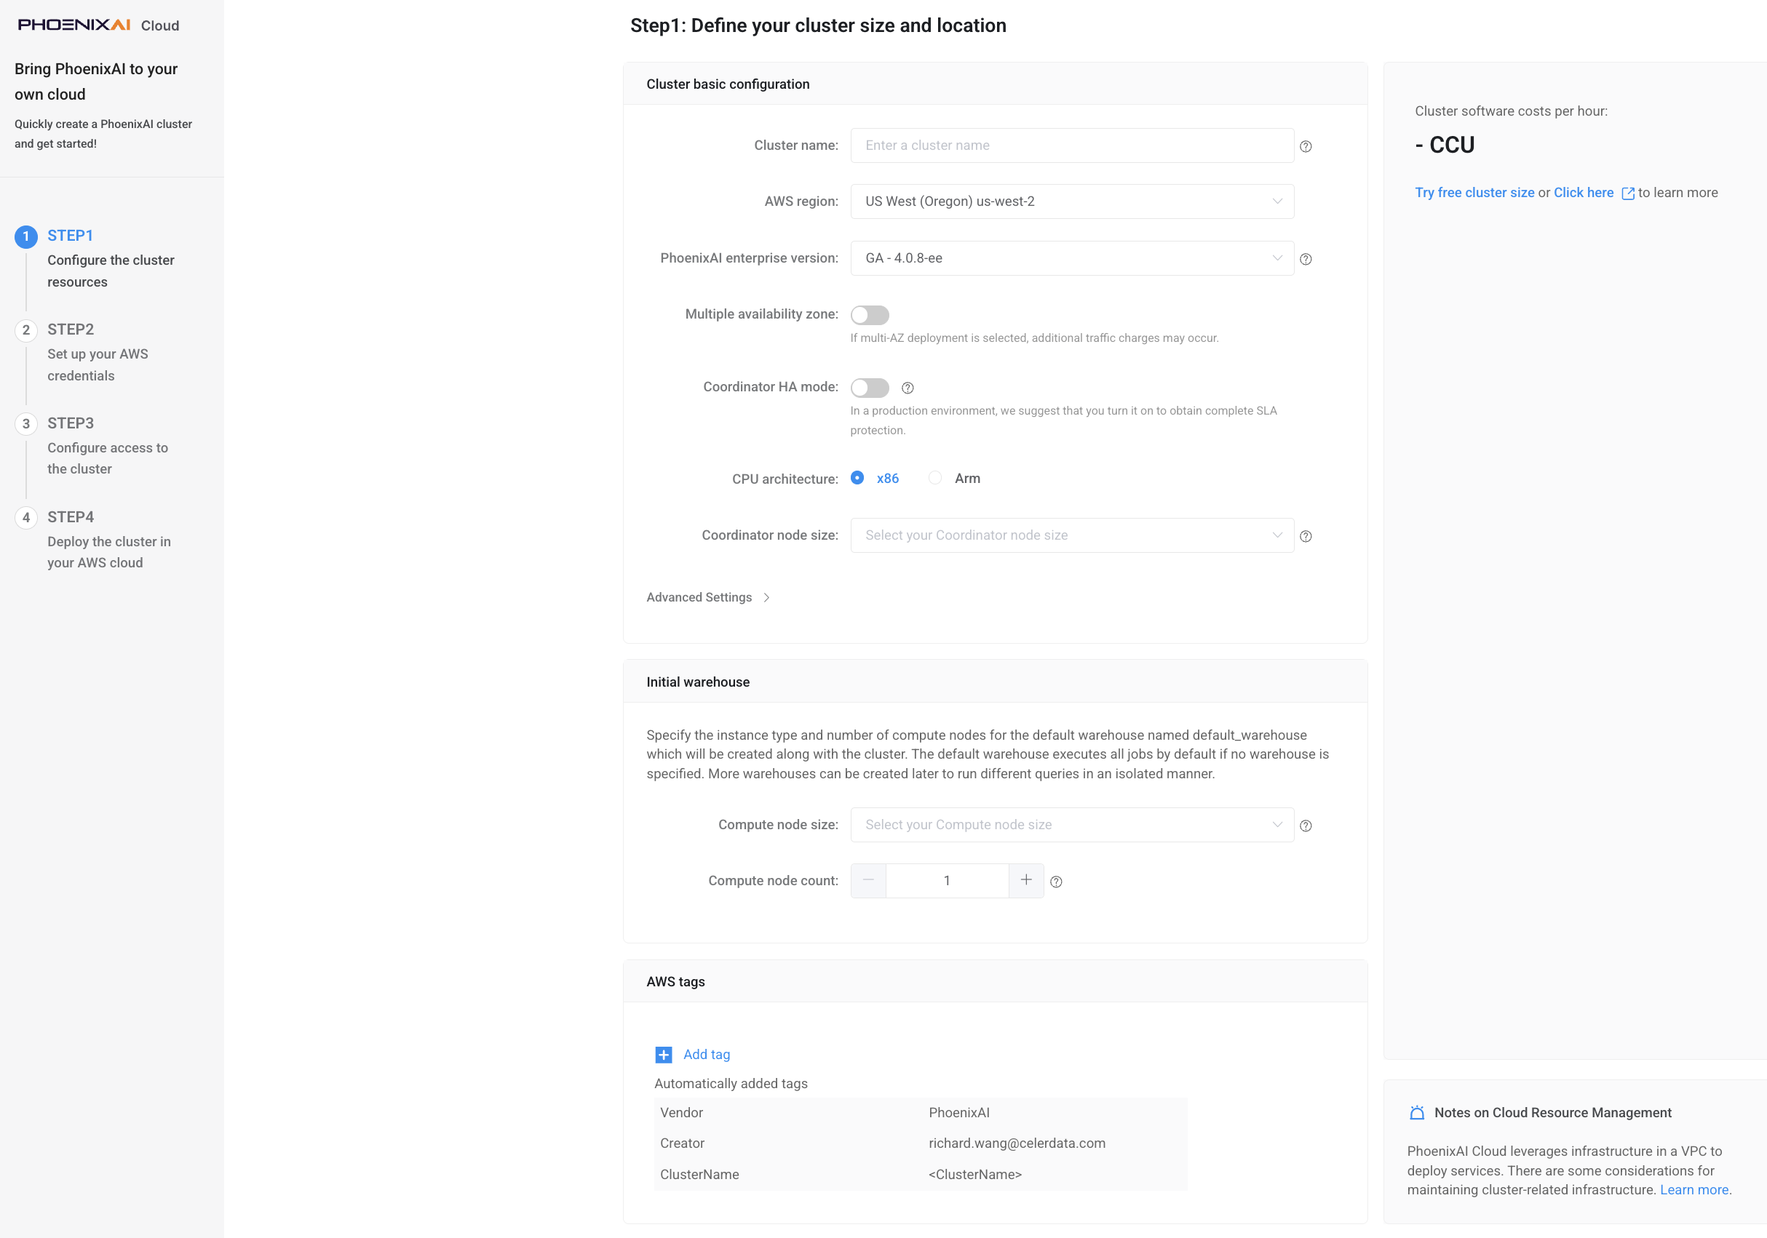Click the STEP3 numbered circle icon
Viewport: 1767px width, 1238px height.
pyautogui.click(x=26, y=424)
